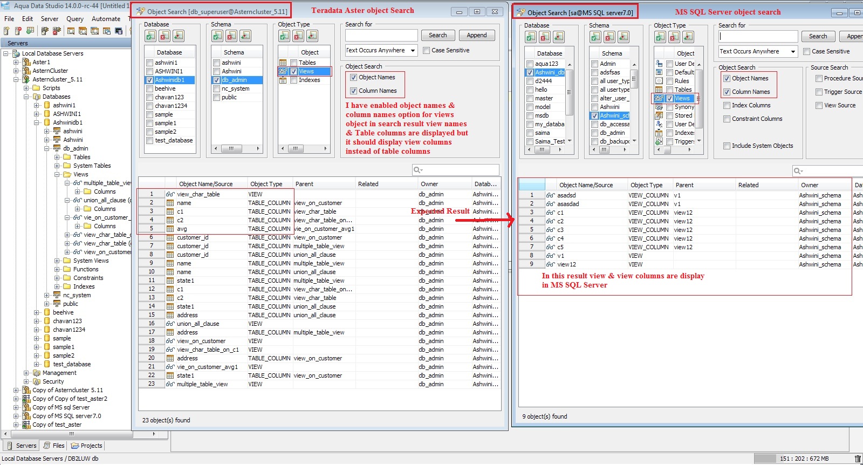Click Invert Selection icon under Schema in Aster window
The width and height of the screenshot is (863, 465).
coord(245,36)
